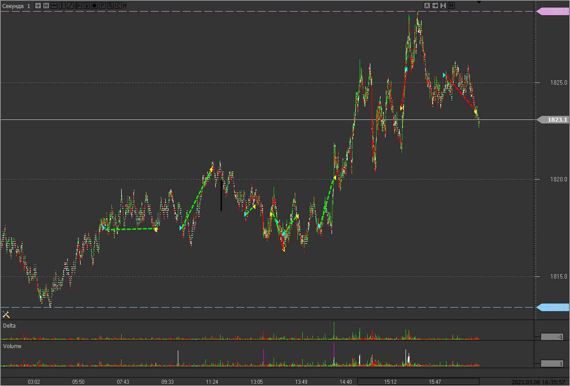Click the M mode button
Viewport: 570px width, 386px height.
(x=451, y=5)
